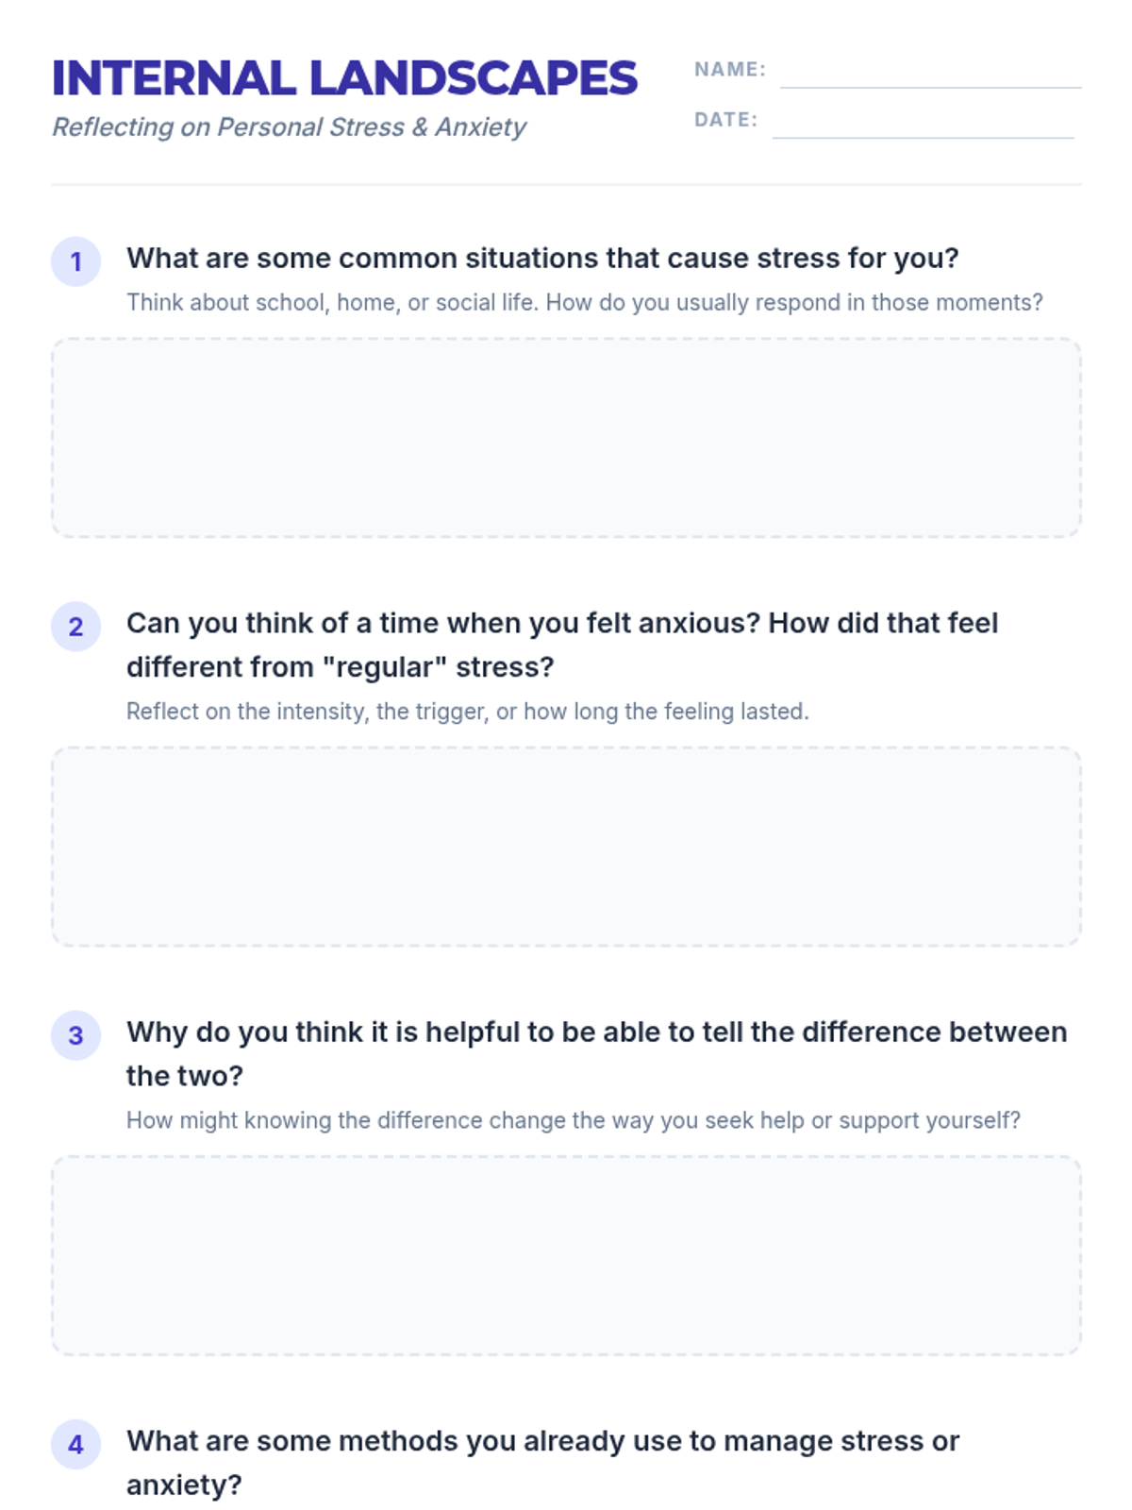Click the NAME: label

pos(730,70)
